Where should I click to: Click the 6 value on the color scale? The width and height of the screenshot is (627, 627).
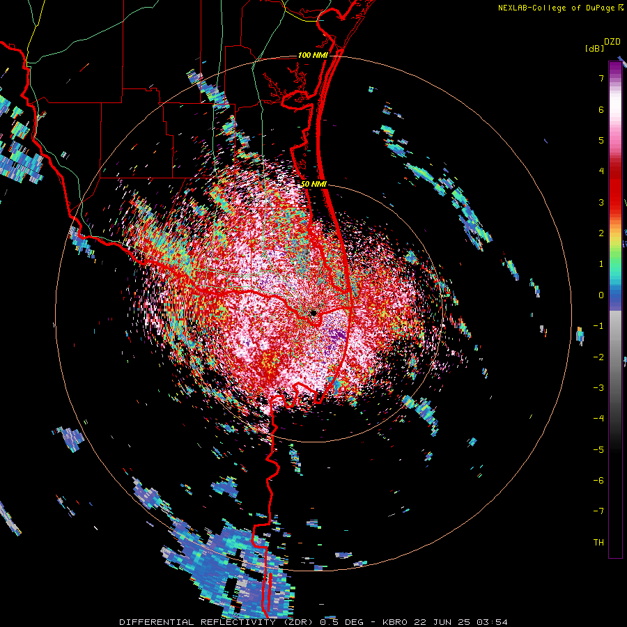click(601, 109)
